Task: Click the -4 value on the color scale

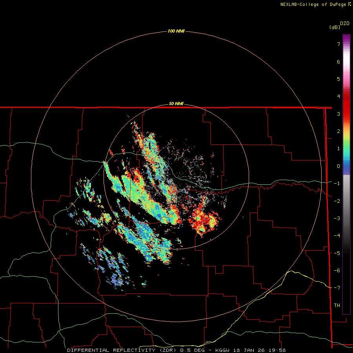Action: pos(337,236)
